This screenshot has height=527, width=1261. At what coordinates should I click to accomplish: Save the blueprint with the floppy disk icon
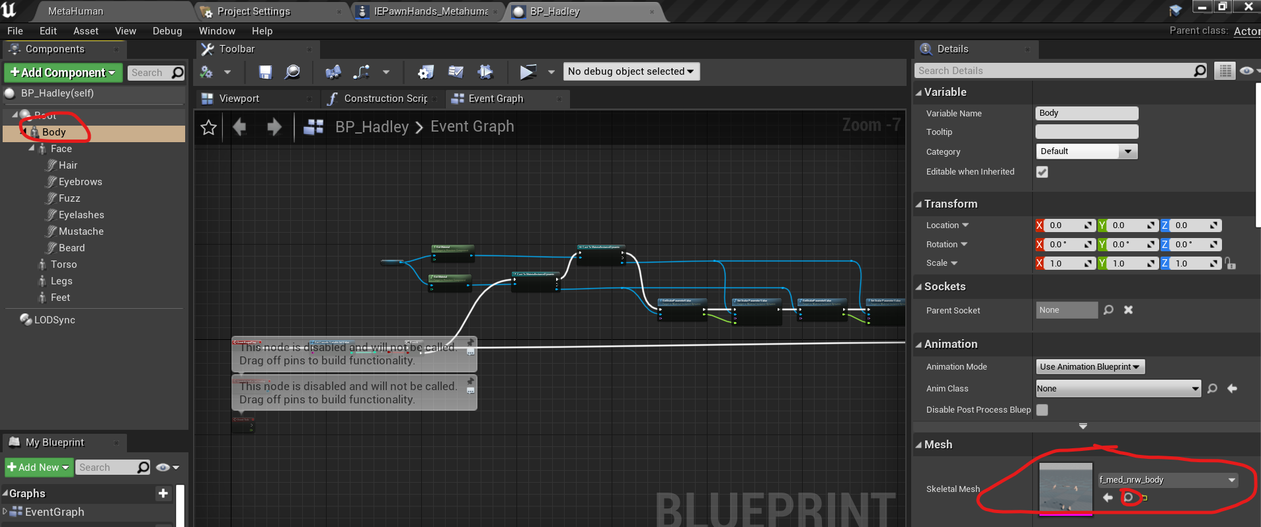pos(265,72)
